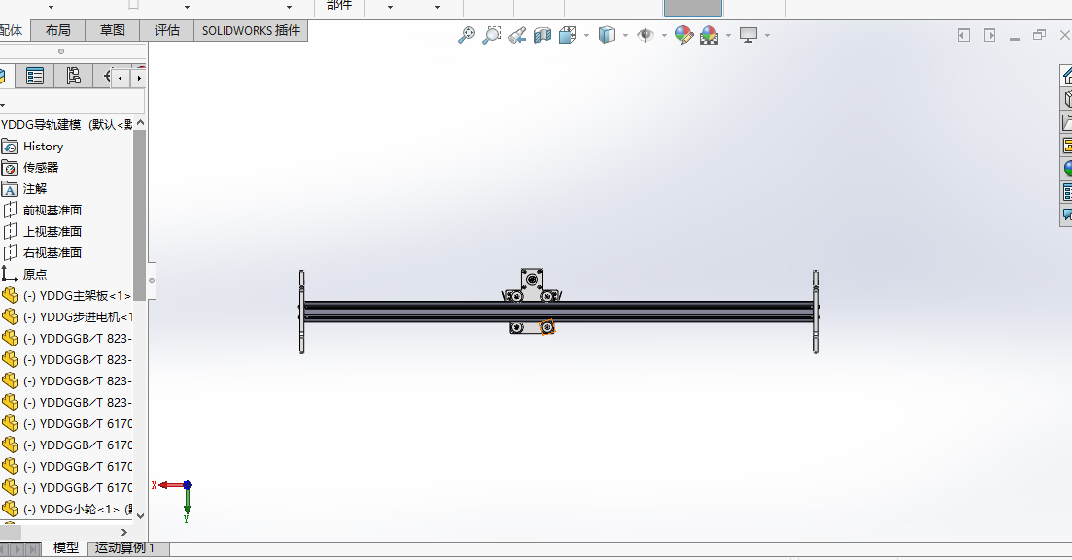The height and width of the screenshot is (560, 1072).
Task: Open the SOLIDWORKS 插件 tab
Action: click(251, 31)
